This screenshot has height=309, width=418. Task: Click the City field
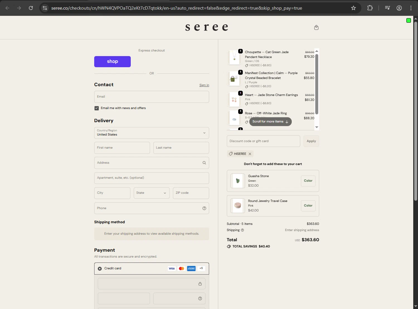tap(112, 193)
